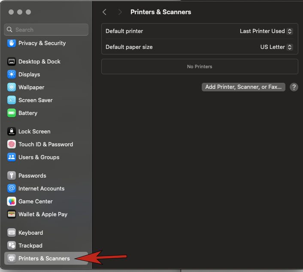Select the Wallet & Apple Pay icon

pyautogui.click(x=12, y=214)
